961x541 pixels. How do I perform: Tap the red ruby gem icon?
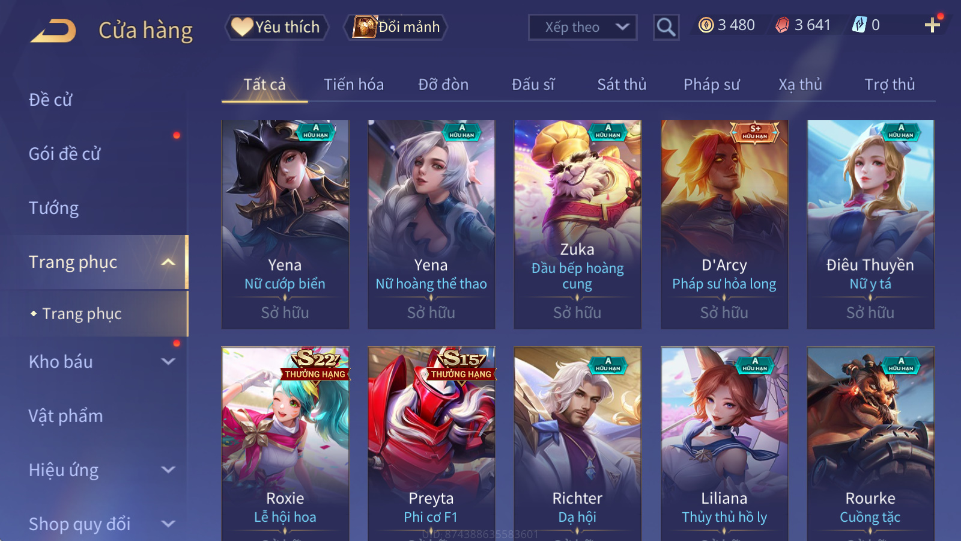(x=782, y=25)
